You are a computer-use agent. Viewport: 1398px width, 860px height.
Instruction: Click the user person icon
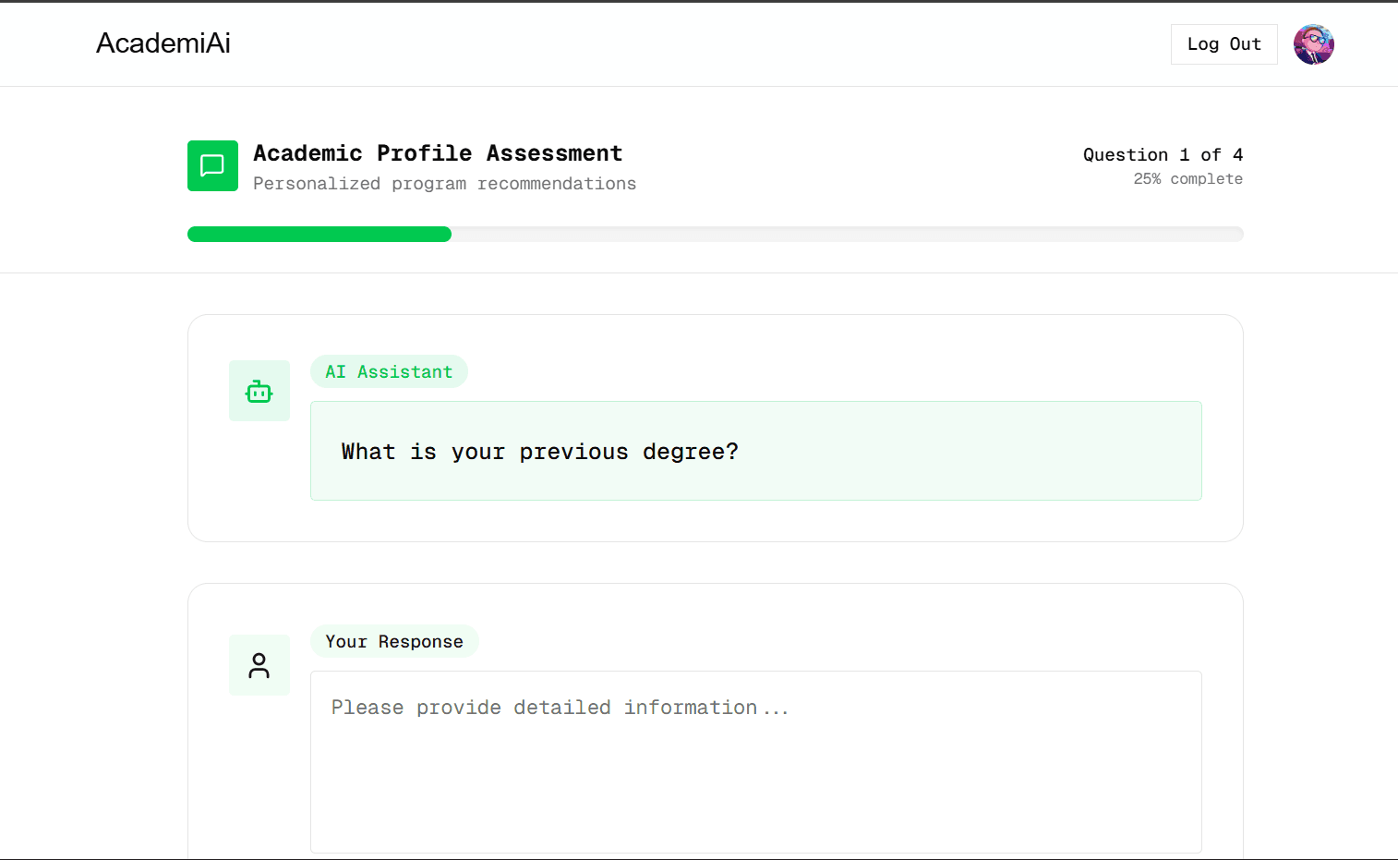(x=259, y=665)
